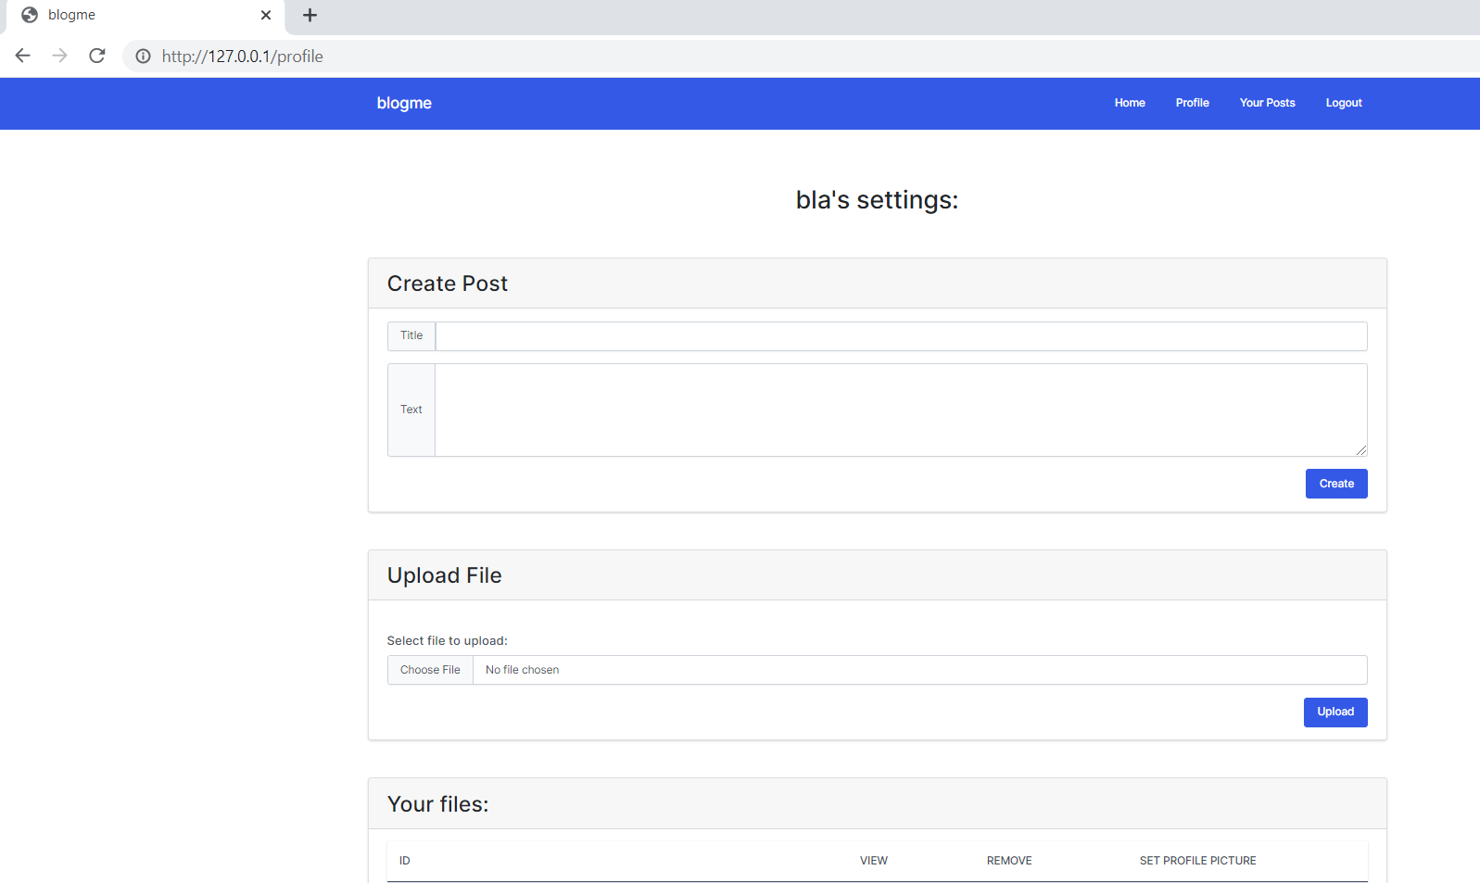View site information icon in address bar
This screenshot has height=883, width=1480.
click(144, 57)
